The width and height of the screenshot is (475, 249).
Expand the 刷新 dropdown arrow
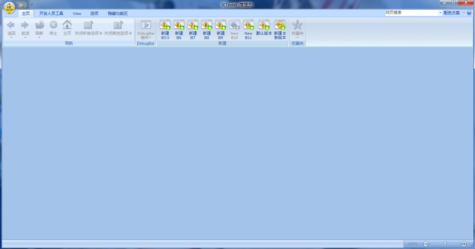[39, 37]
